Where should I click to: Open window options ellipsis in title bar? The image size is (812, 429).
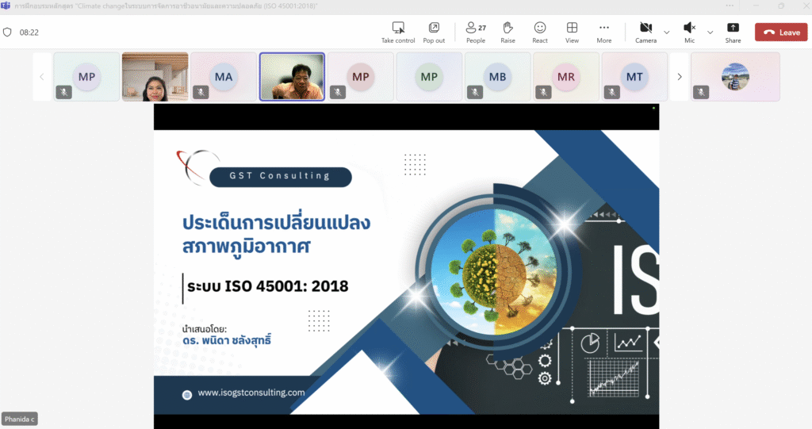[x=730, y=6]
